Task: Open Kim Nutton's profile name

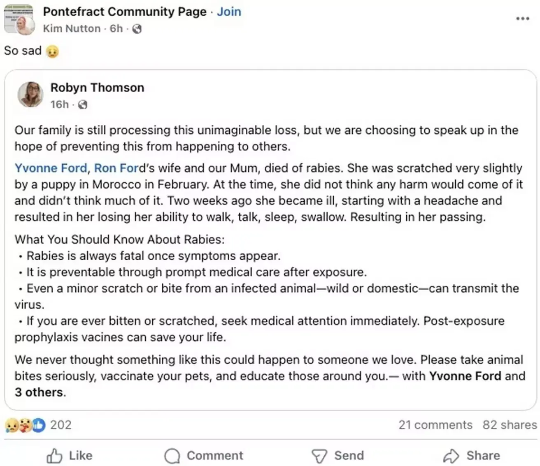Action: click(x=72, y=28)
